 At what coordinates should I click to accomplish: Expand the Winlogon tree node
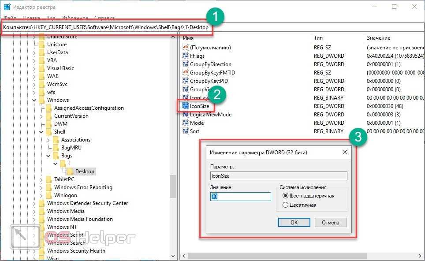click(x=41, y=195)
